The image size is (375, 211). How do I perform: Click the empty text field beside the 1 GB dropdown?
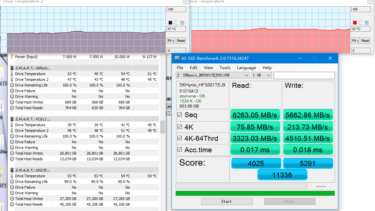pyautogui.click(x=304, y=75)
